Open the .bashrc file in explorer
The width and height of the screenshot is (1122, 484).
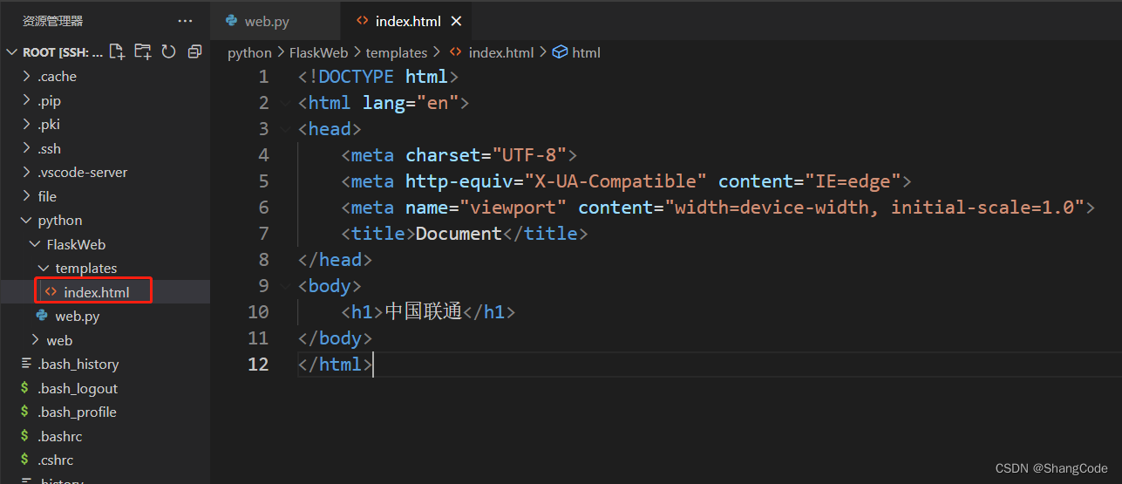(x=59, y=436)
